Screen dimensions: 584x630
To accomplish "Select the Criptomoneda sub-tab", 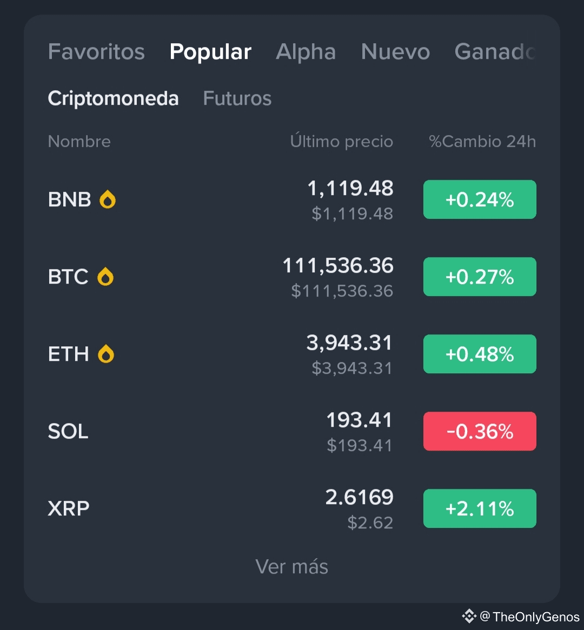I will coord(113,98).
